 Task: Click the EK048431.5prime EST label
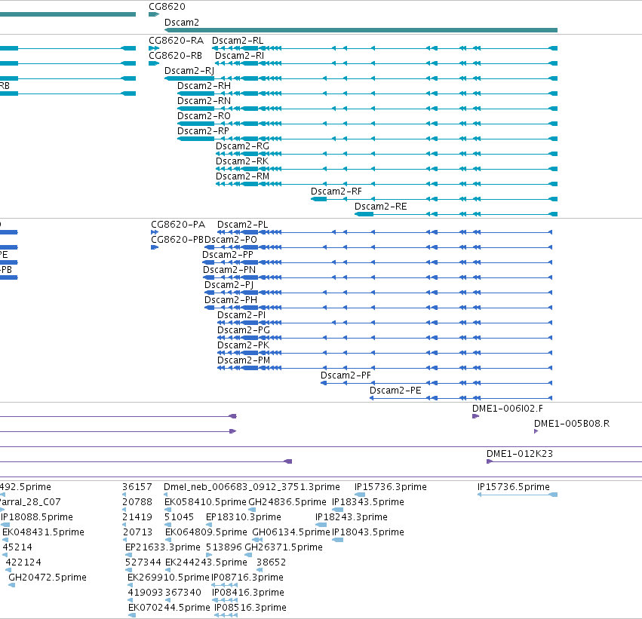[x=43, y=533]
